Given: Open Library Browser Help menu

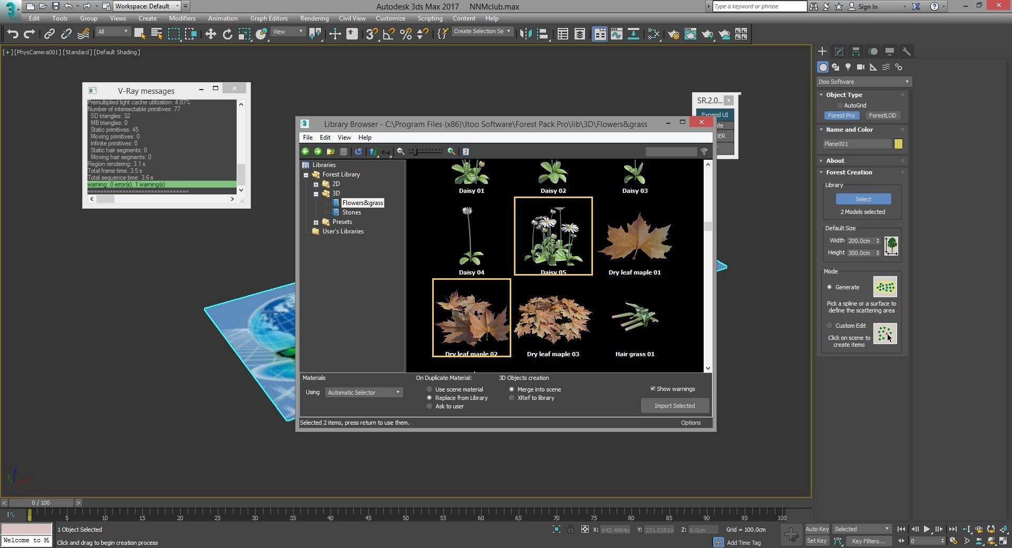Looking at the screenshot, I should [365, 138].
